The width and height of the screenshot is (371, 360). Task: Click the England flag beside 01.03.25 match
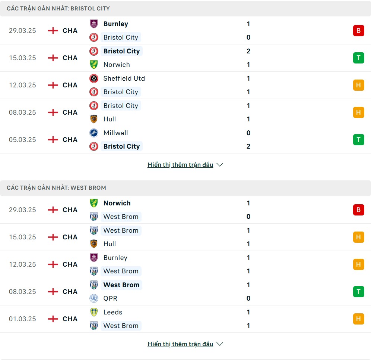point(53,319)
